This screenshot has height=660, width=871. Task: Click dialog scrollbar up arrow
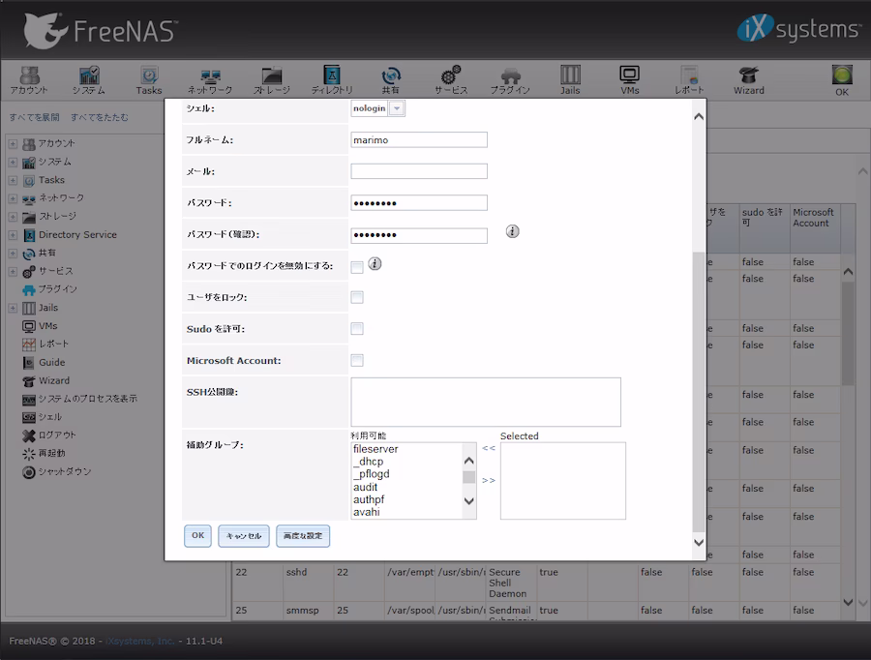pyautogui.click(x=699, y=117)
